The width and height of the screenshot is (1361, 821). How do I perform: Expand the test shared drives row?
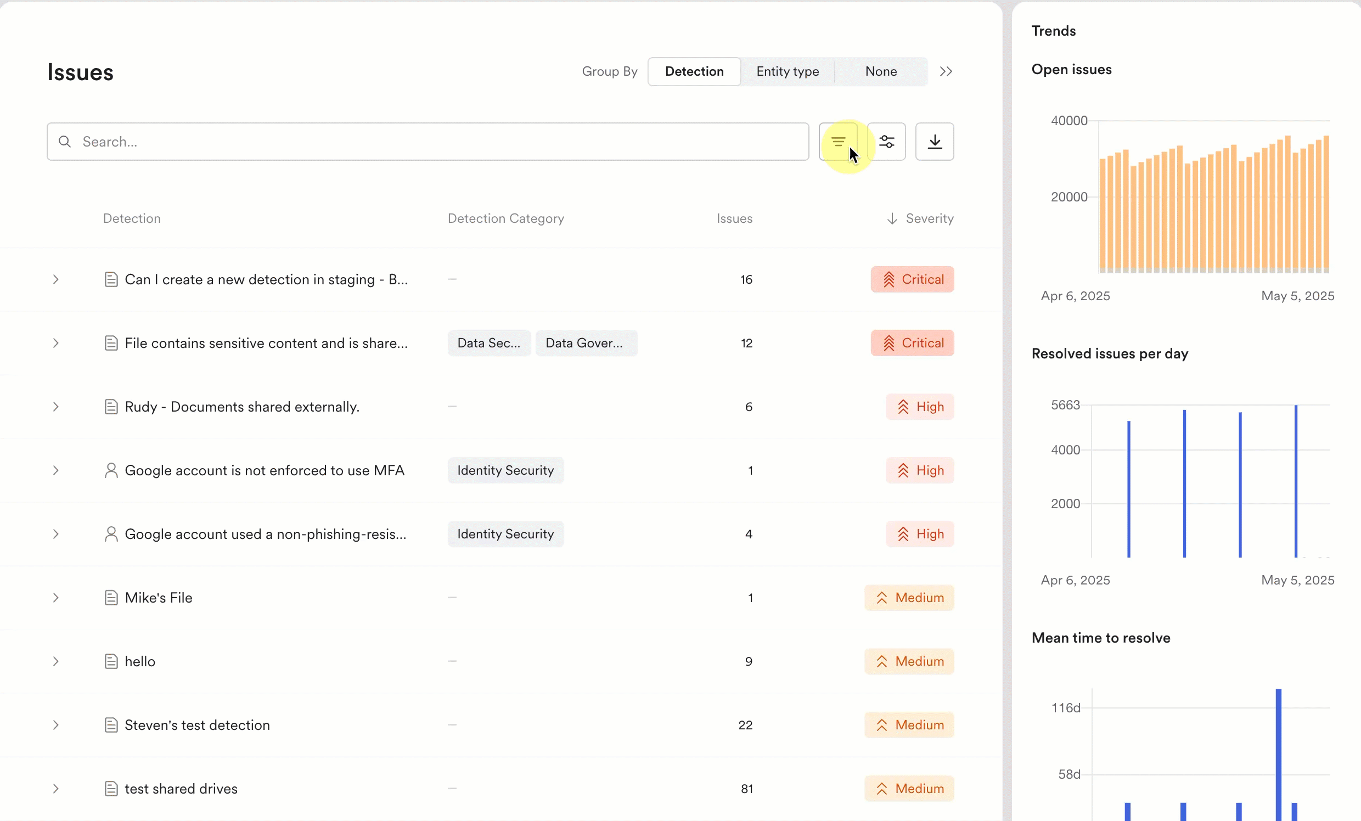click(x=56, y=789)
